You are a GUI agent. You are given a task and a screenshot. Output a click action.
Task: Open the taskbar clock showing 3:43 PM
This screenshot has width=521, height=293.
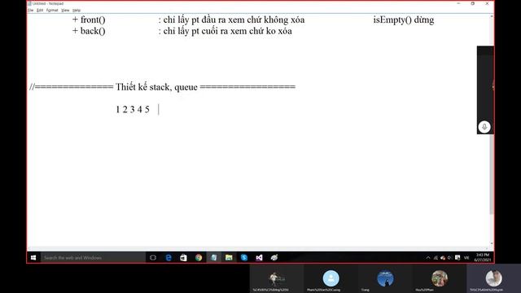(483, 257)
